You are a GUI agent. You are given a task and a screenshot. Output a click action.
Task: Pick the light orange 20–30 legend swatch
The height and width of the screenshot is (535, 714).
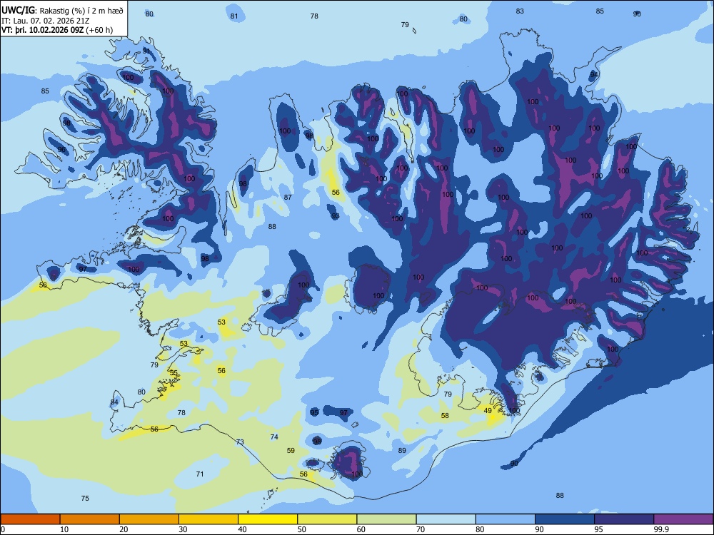(149, 519)
